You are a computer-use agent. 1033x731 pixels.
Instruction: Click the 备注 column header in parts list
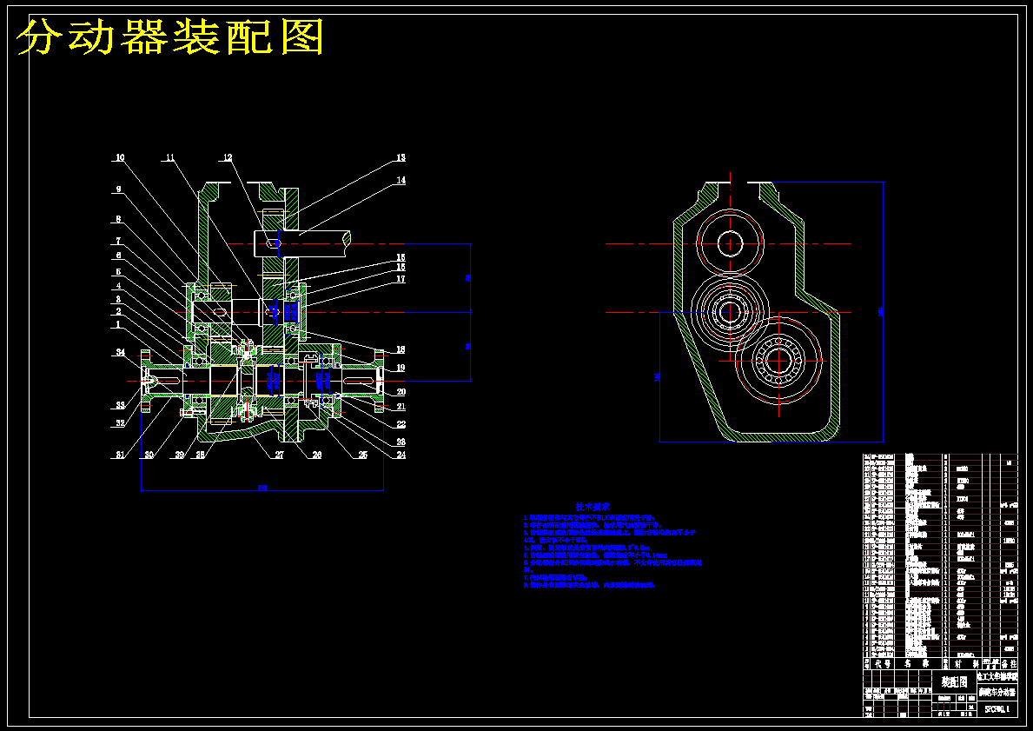(1010, 664)
